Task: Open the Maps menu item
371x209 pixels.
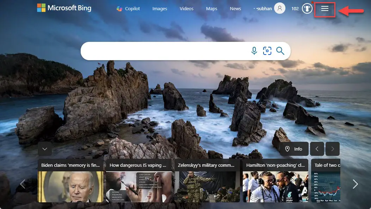Action: click(x=211, y=8)
